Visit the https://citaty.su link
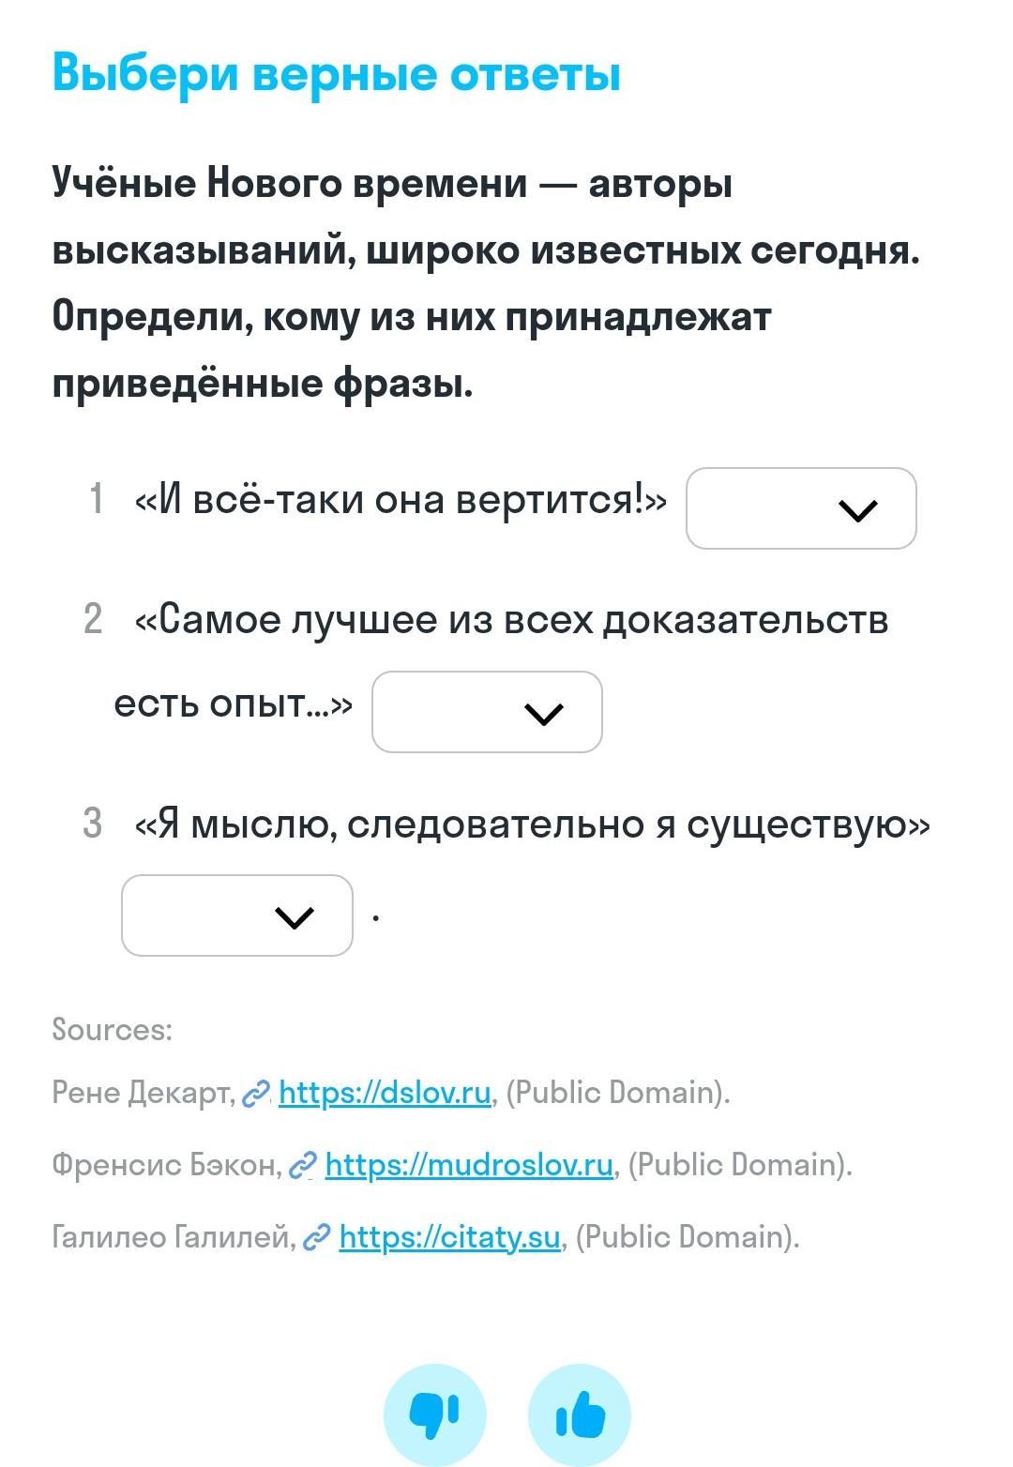This screenshot has height=1467, width=1013. (449, 1237)
